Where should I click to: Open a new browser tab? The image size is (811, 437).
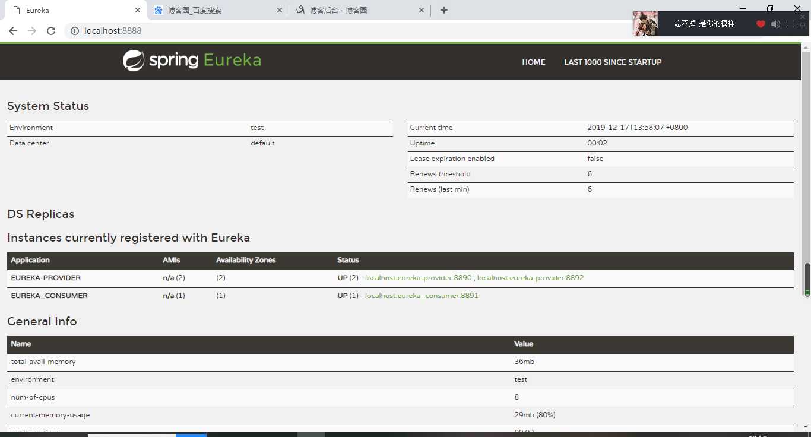[x=444, y=10]
